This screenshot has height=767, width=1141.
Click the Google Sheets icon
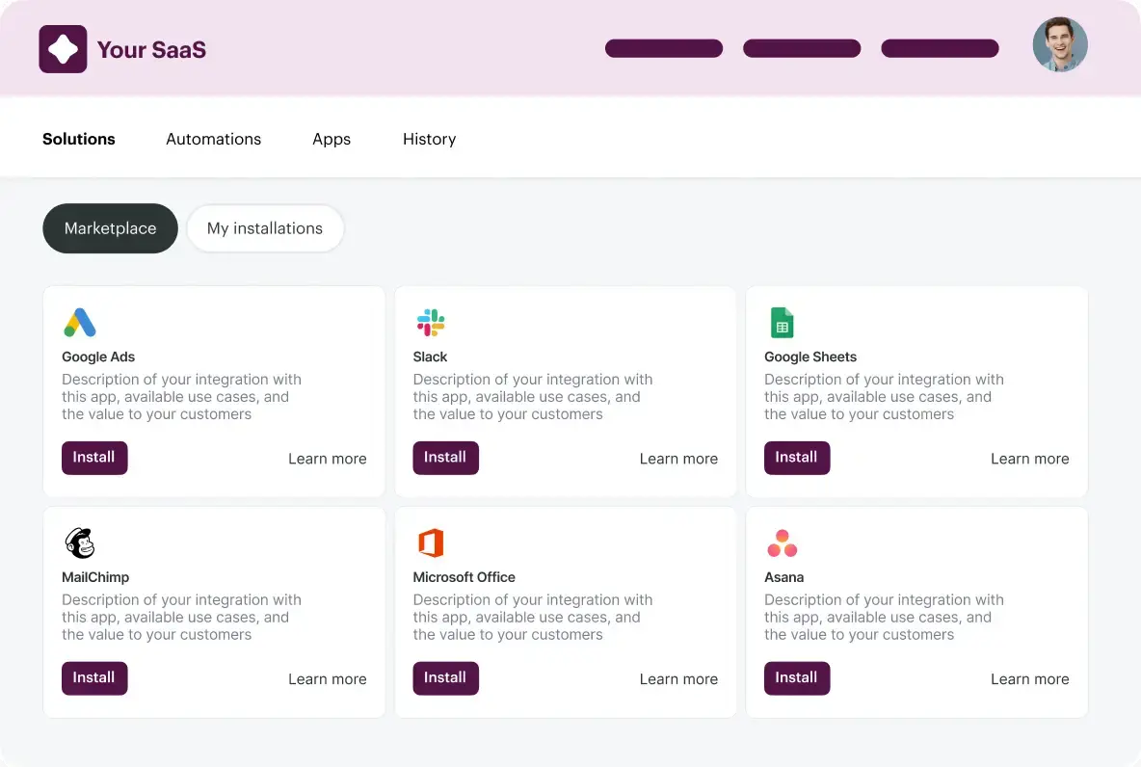point(782,323)
